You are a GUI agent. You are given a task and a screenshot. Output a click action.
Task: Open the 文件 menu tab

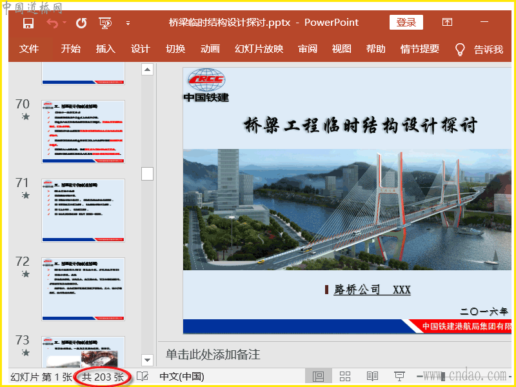pos(29,49)
